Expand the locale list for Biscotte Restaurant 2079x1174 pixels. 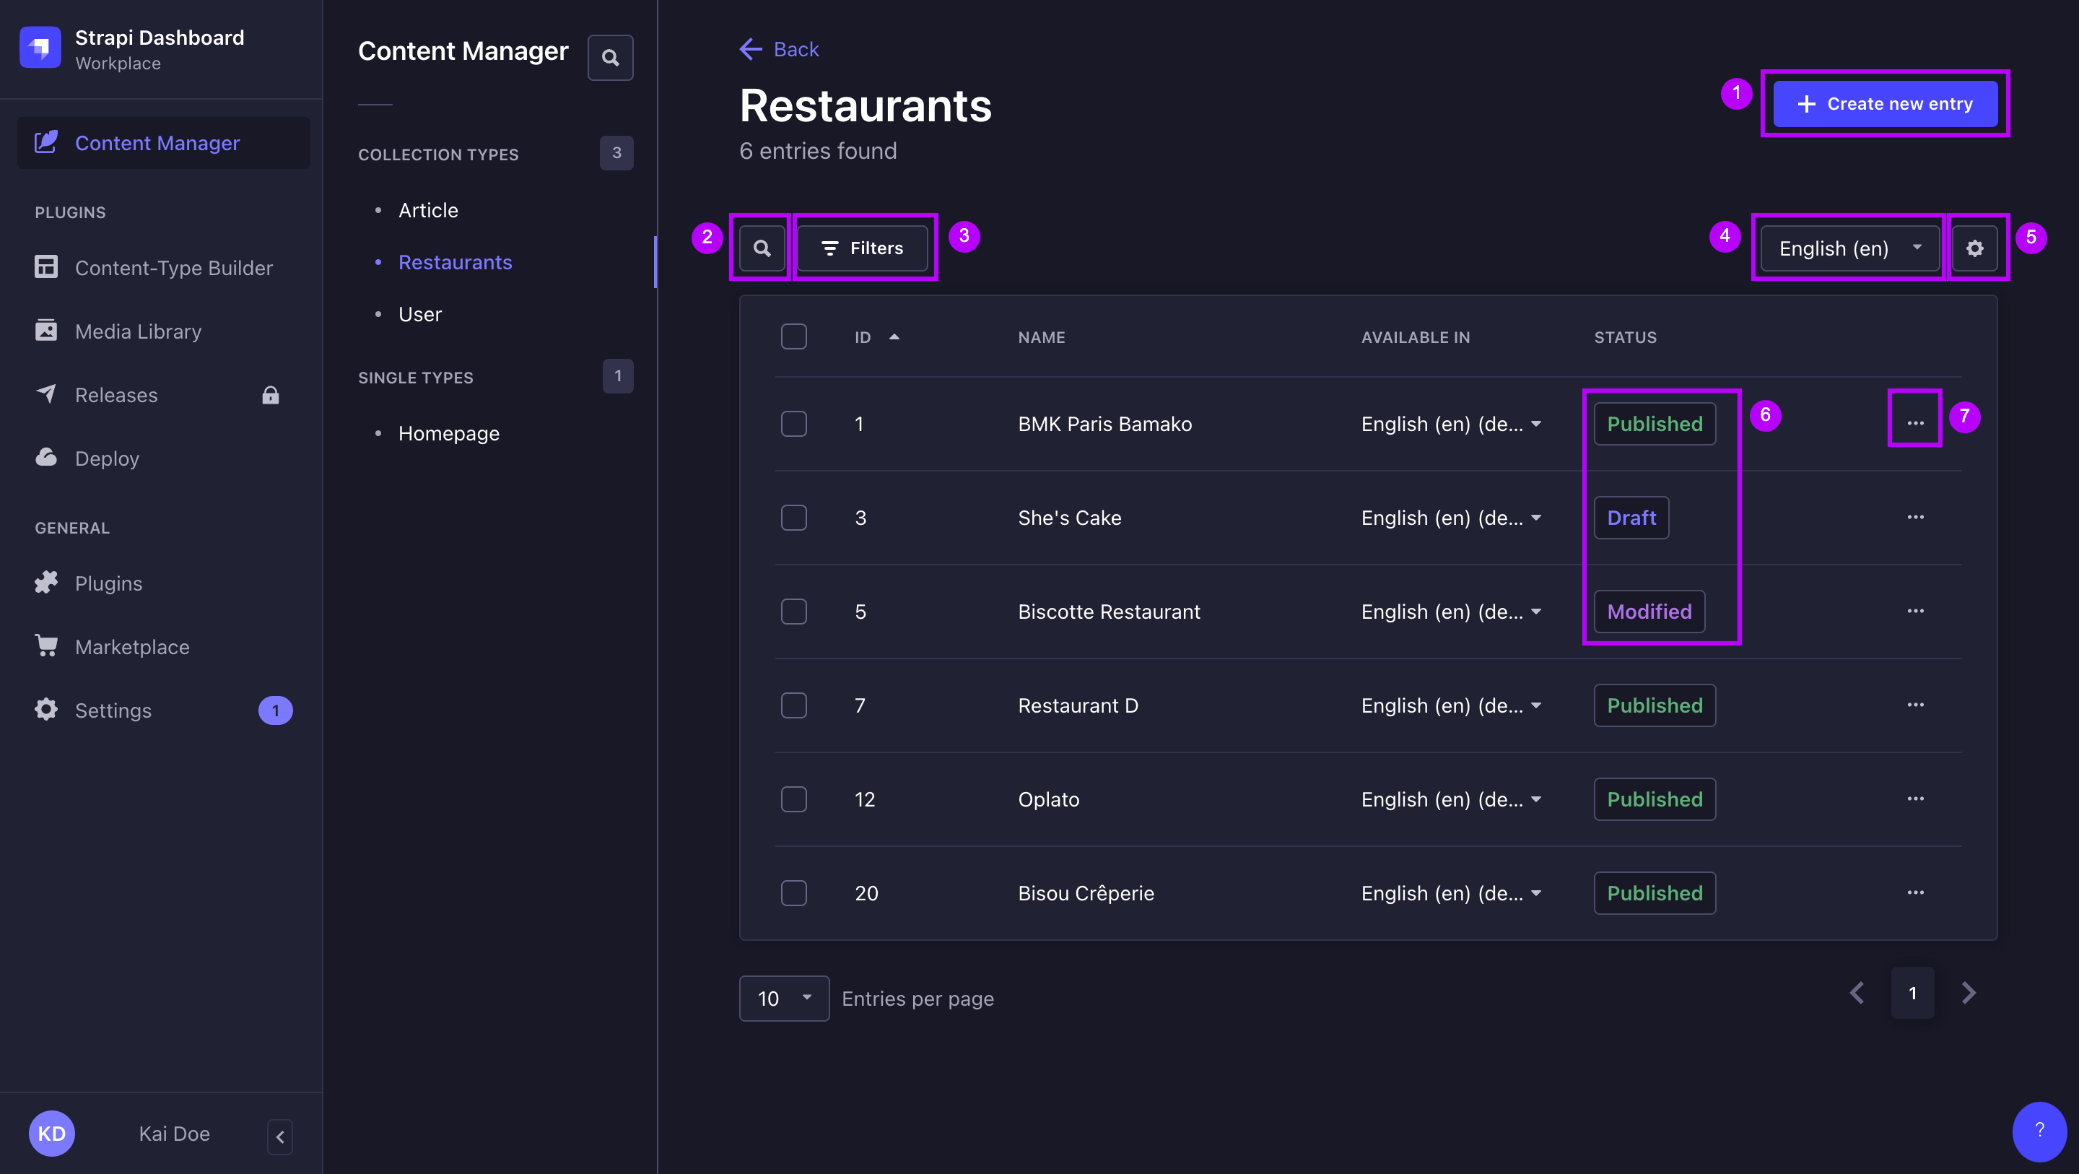click(1535, 612)
